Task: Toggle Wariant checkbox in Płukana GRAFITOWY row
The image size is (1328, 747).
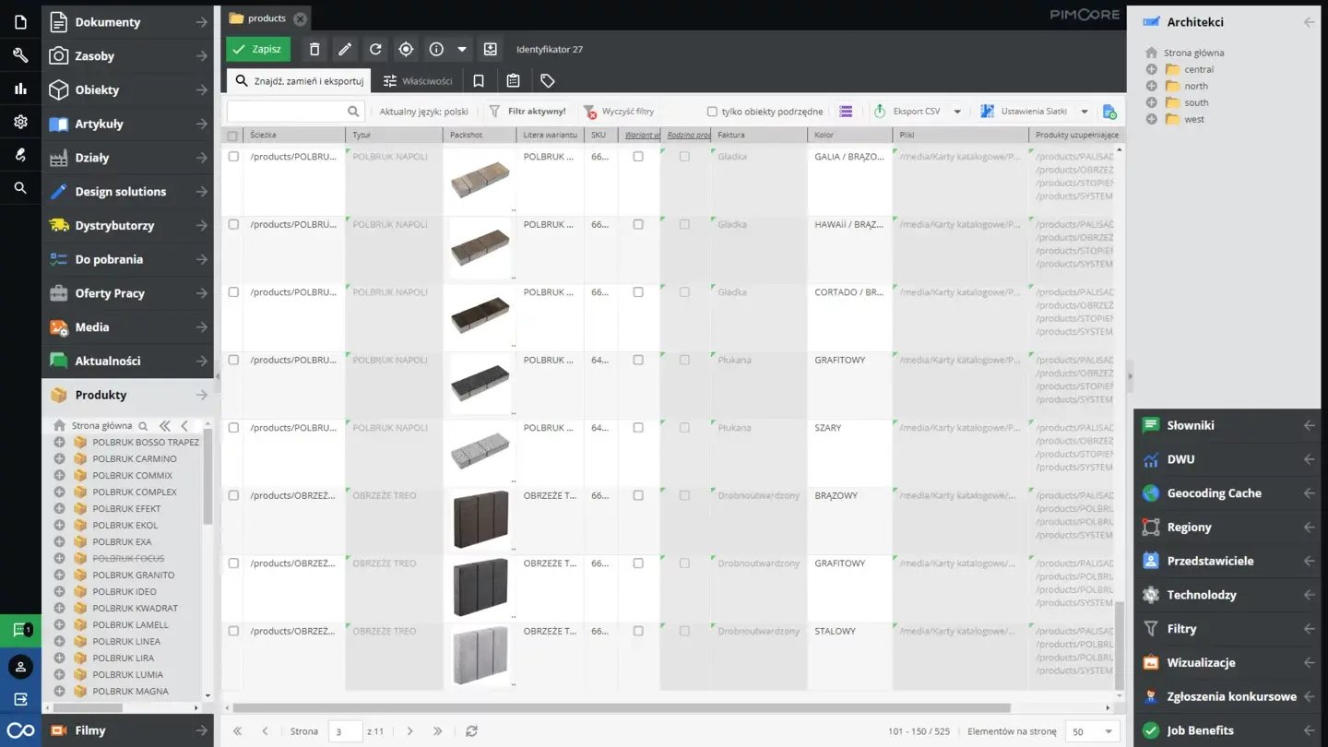Action: [638, 360]
